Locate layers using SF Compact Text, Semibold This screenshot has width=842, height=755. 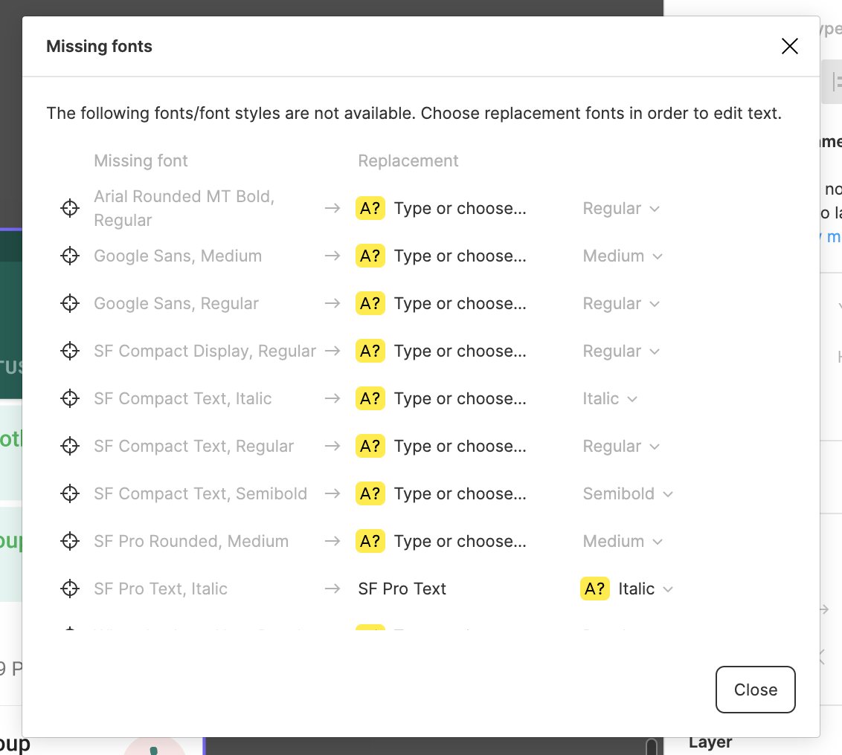click(x=70, y=493)
